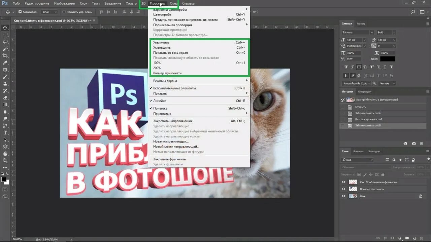The width and height of the screenshot is (431, 242).
Task: Delete current history state with trash icon
Action: point(422,144)
